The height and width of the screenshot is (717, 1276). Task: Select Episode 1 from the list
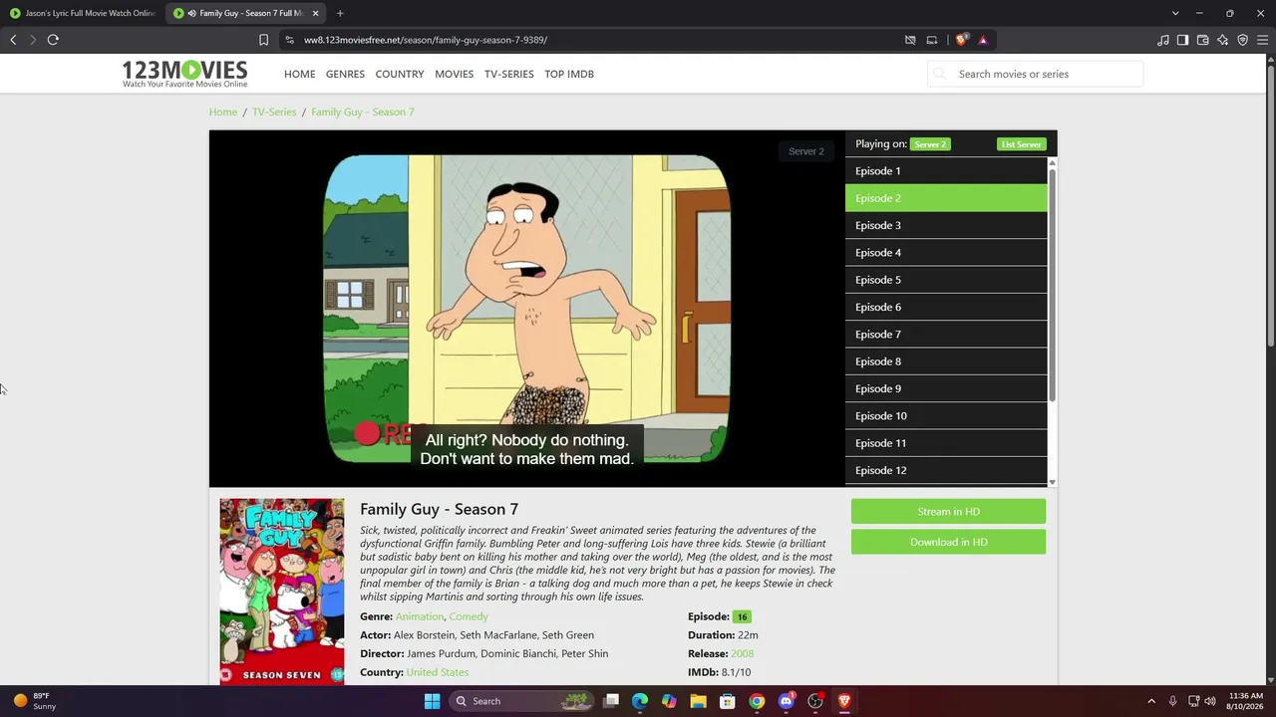click(946, 171)
